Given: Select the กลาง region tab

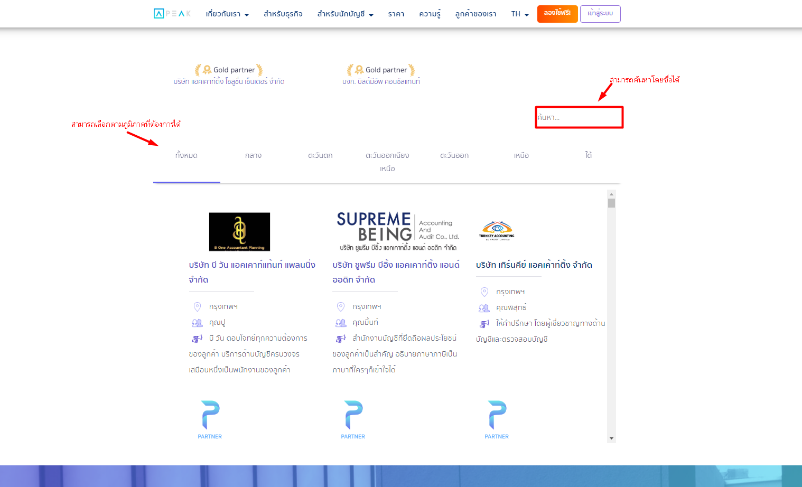Looking at the screenshot, I should (254, 156).
